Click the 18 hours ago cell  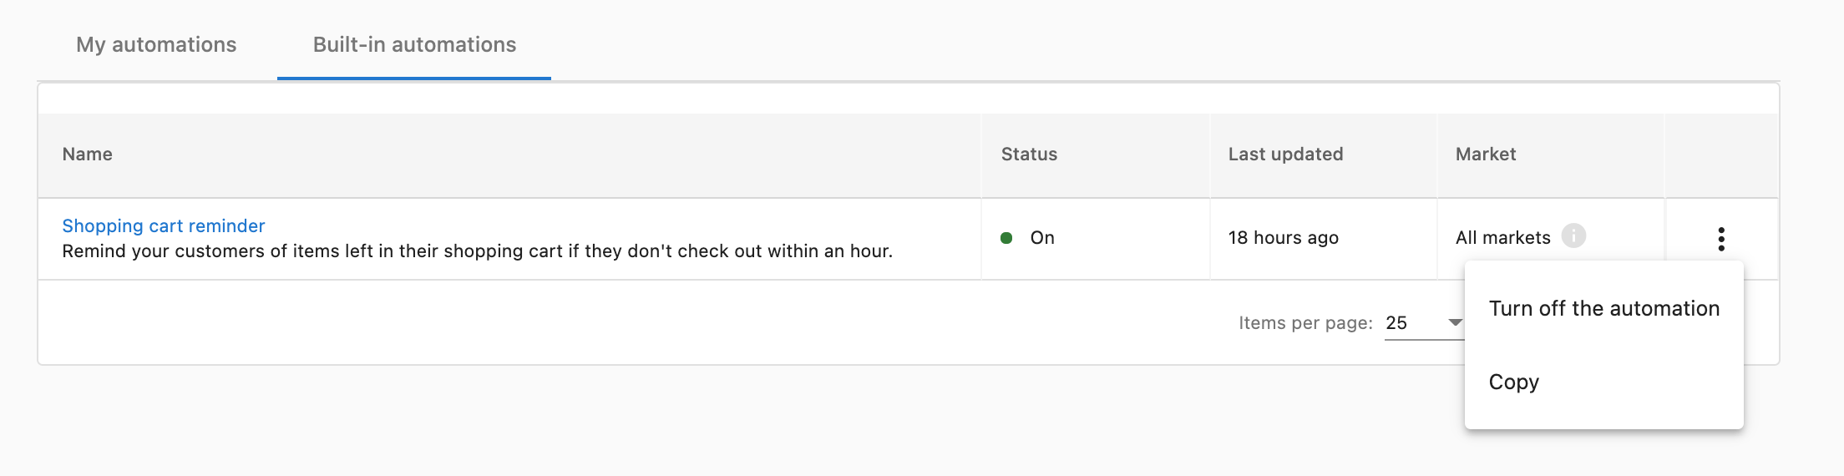pos(1283,238)
